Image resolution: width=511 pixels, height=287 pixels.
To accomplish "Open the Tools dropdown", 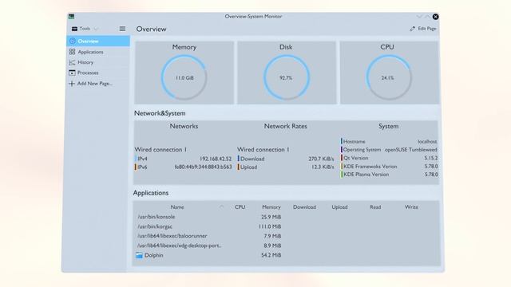I will 85,29.
